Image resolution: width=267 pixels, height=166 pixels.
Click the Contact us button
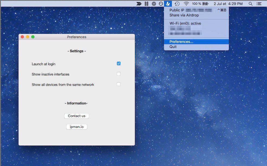77,116
